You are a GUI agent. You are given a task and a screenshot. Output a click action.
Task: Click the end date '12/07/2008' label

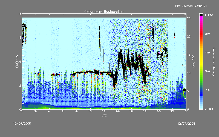pyautogui.click(x=186, y=124)
